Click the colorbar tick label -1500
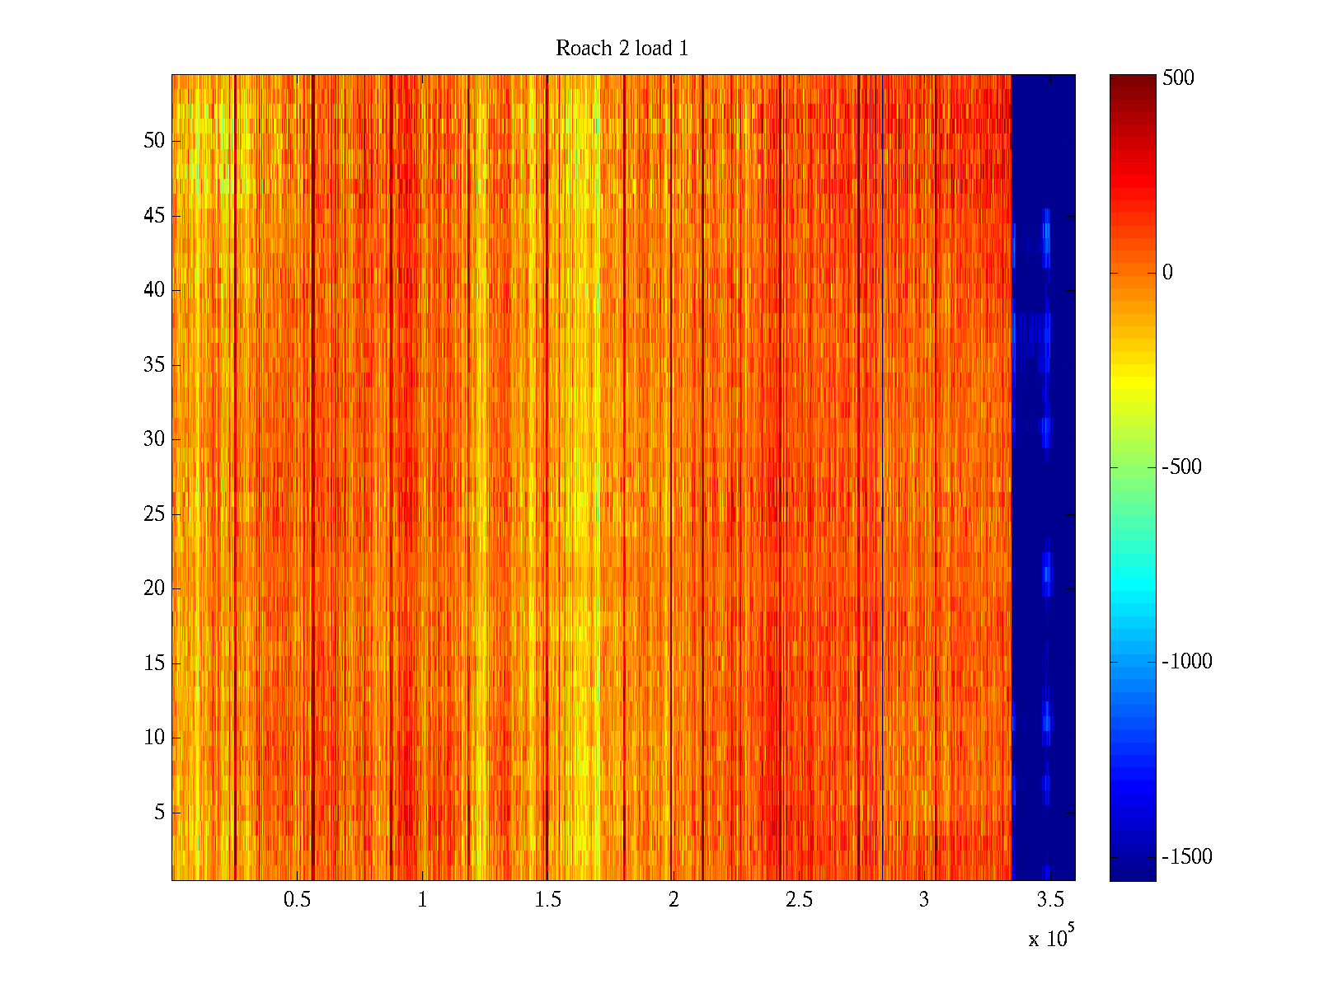This screenshot has height=989, width=1319. tap(1186, 857)
